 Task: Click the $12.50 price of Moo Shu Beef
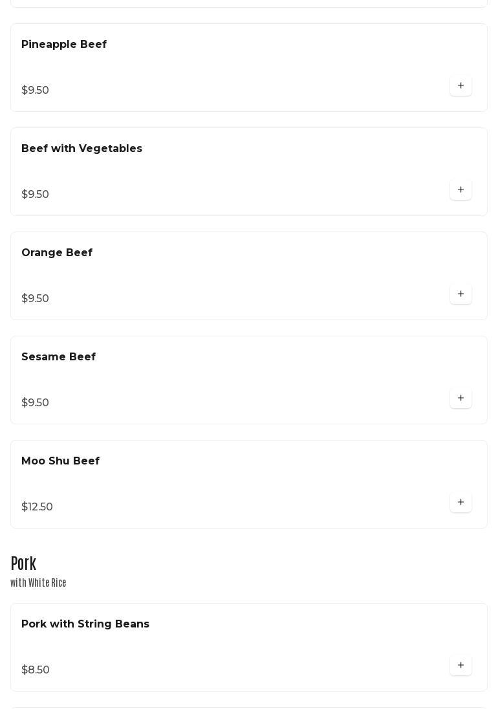(x=37, y=507)
